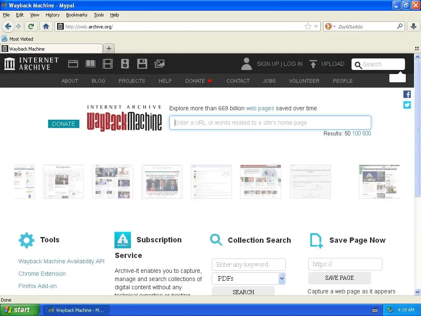The width and height of the screenshot is (421, 316).
Task: Open the Images collection icon
Action: coord(160,64)
